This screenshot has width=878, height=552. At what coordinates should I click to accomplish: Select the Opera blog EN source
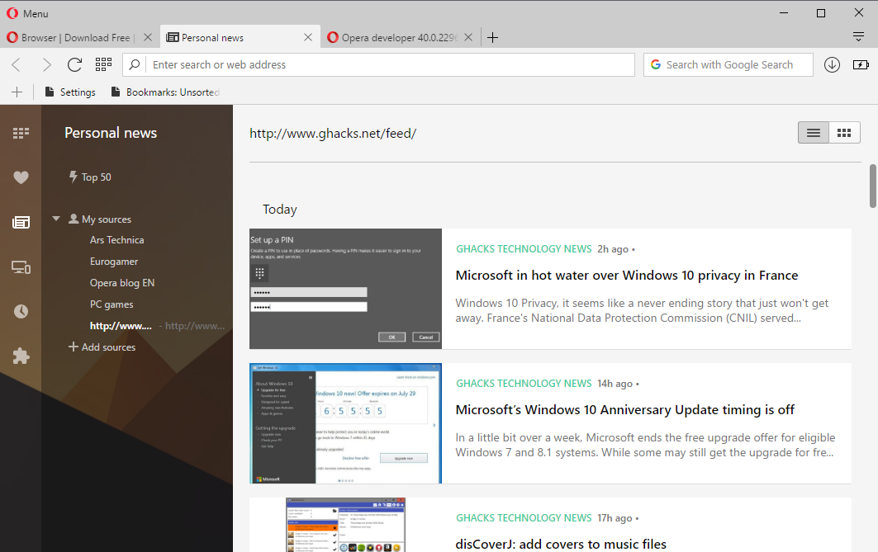(x=122, y=283)
